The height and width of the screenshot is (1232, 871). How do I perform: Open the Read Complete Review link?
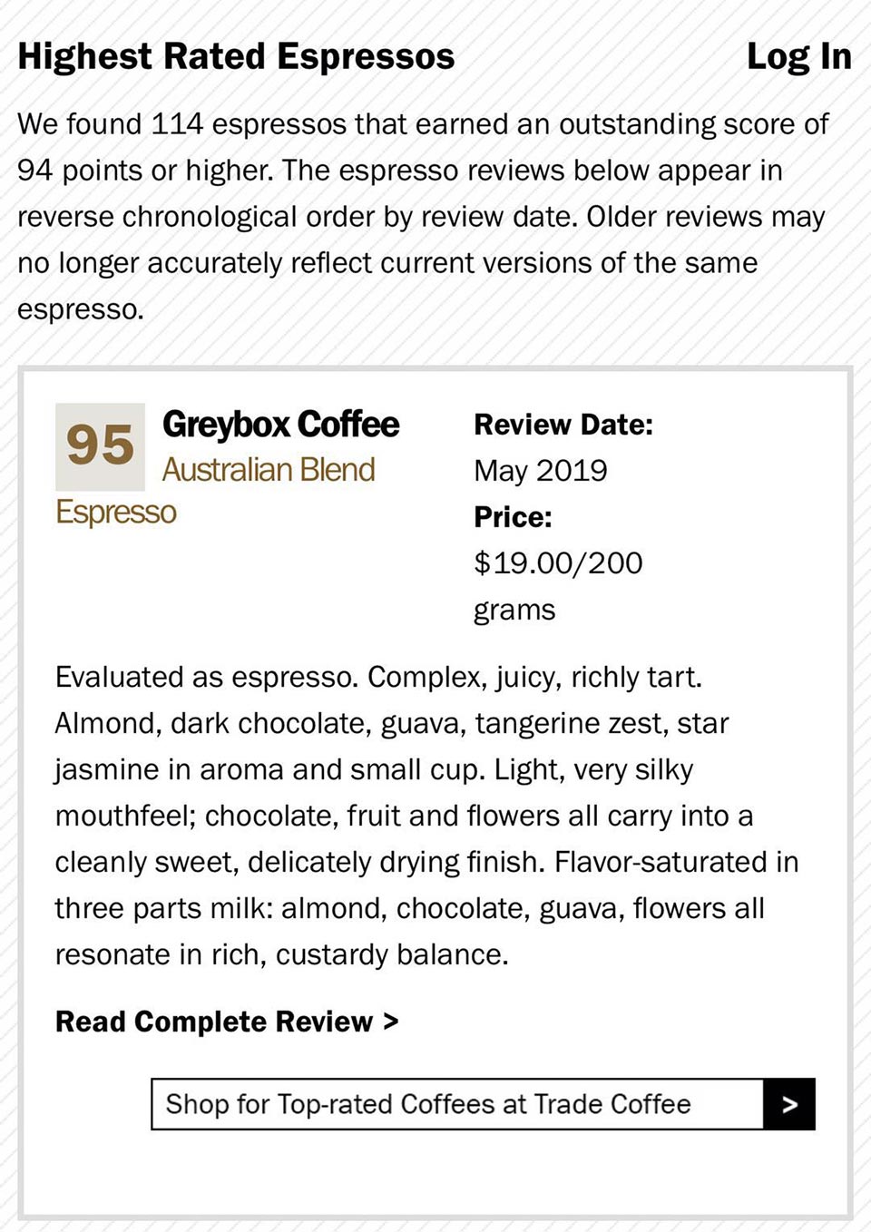(x=227, y=1022)
